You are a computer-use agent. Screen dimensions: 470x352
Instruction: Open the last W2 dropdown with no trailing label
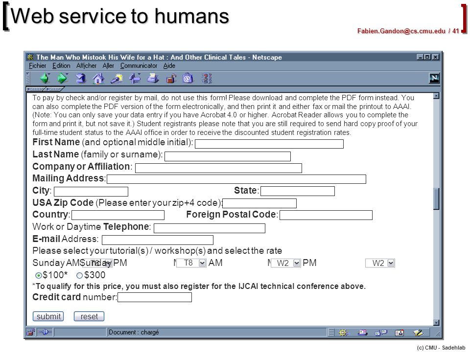[x=380, y=263]
